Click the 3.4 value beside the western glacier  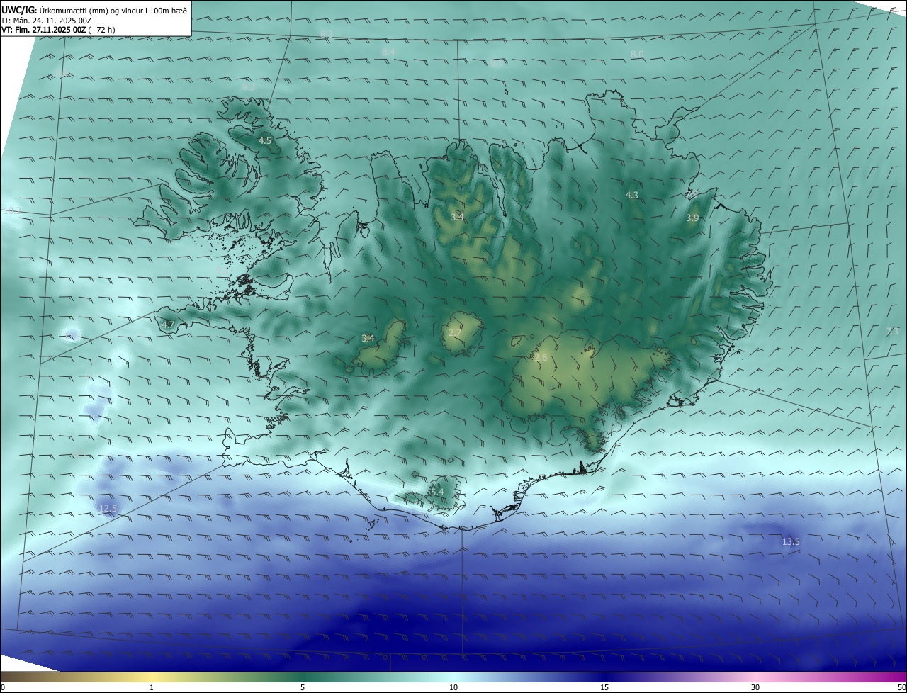[x=368, y=338]
